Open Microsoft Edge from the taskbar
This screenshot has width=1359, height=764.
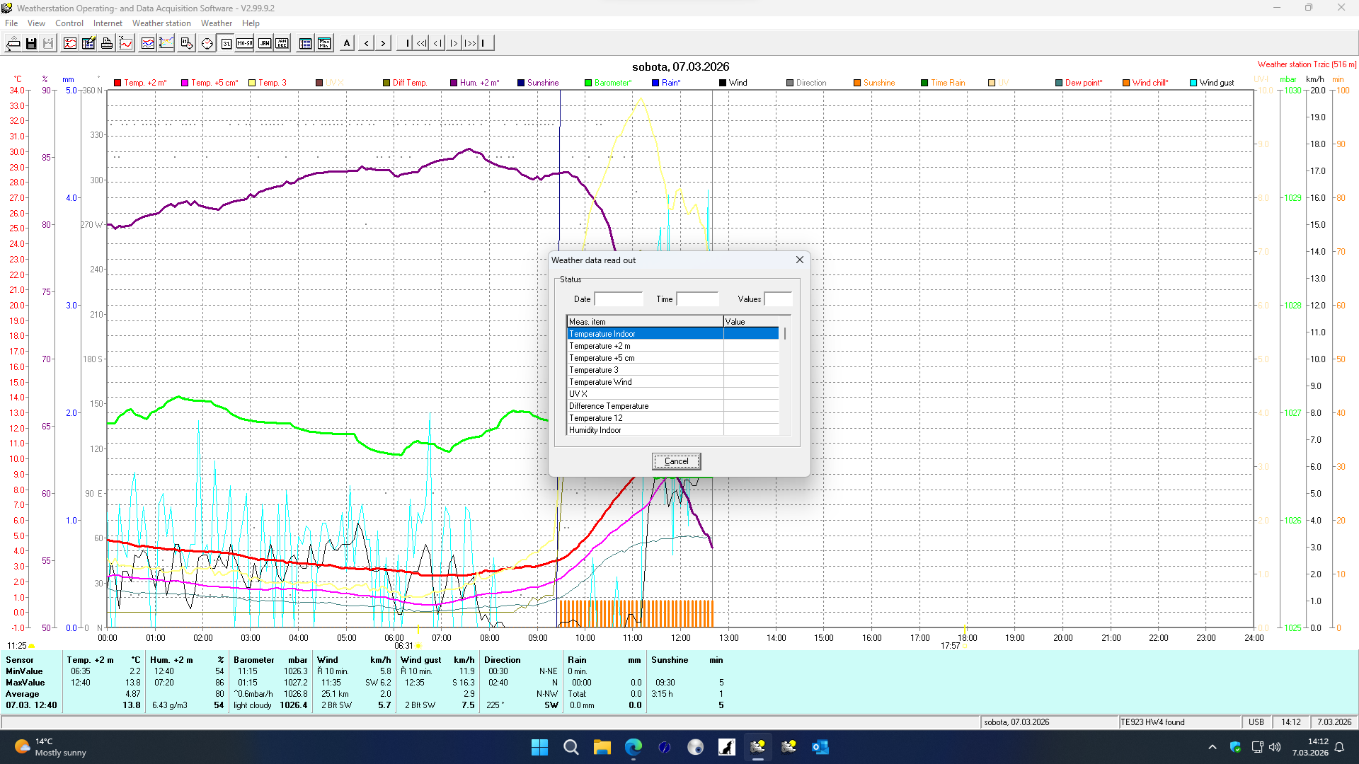(633, 747)
